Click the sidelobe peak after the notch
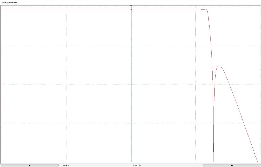The width and height of the screenshot is (261, 167). click(219, 65)
